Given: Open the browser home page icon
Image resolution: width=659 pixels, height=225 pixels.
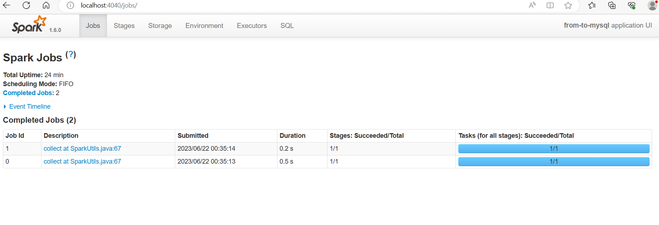Looking at the screenshot, I should point(46,5).
